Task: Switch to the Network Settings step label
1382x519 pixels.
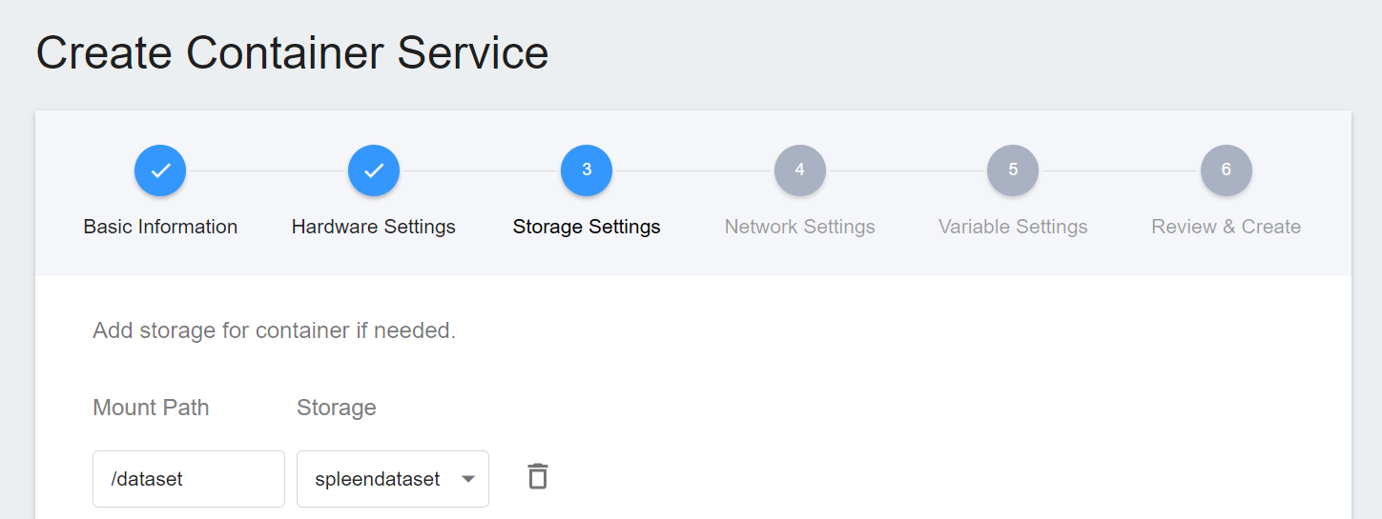Action: click(799, 227)
